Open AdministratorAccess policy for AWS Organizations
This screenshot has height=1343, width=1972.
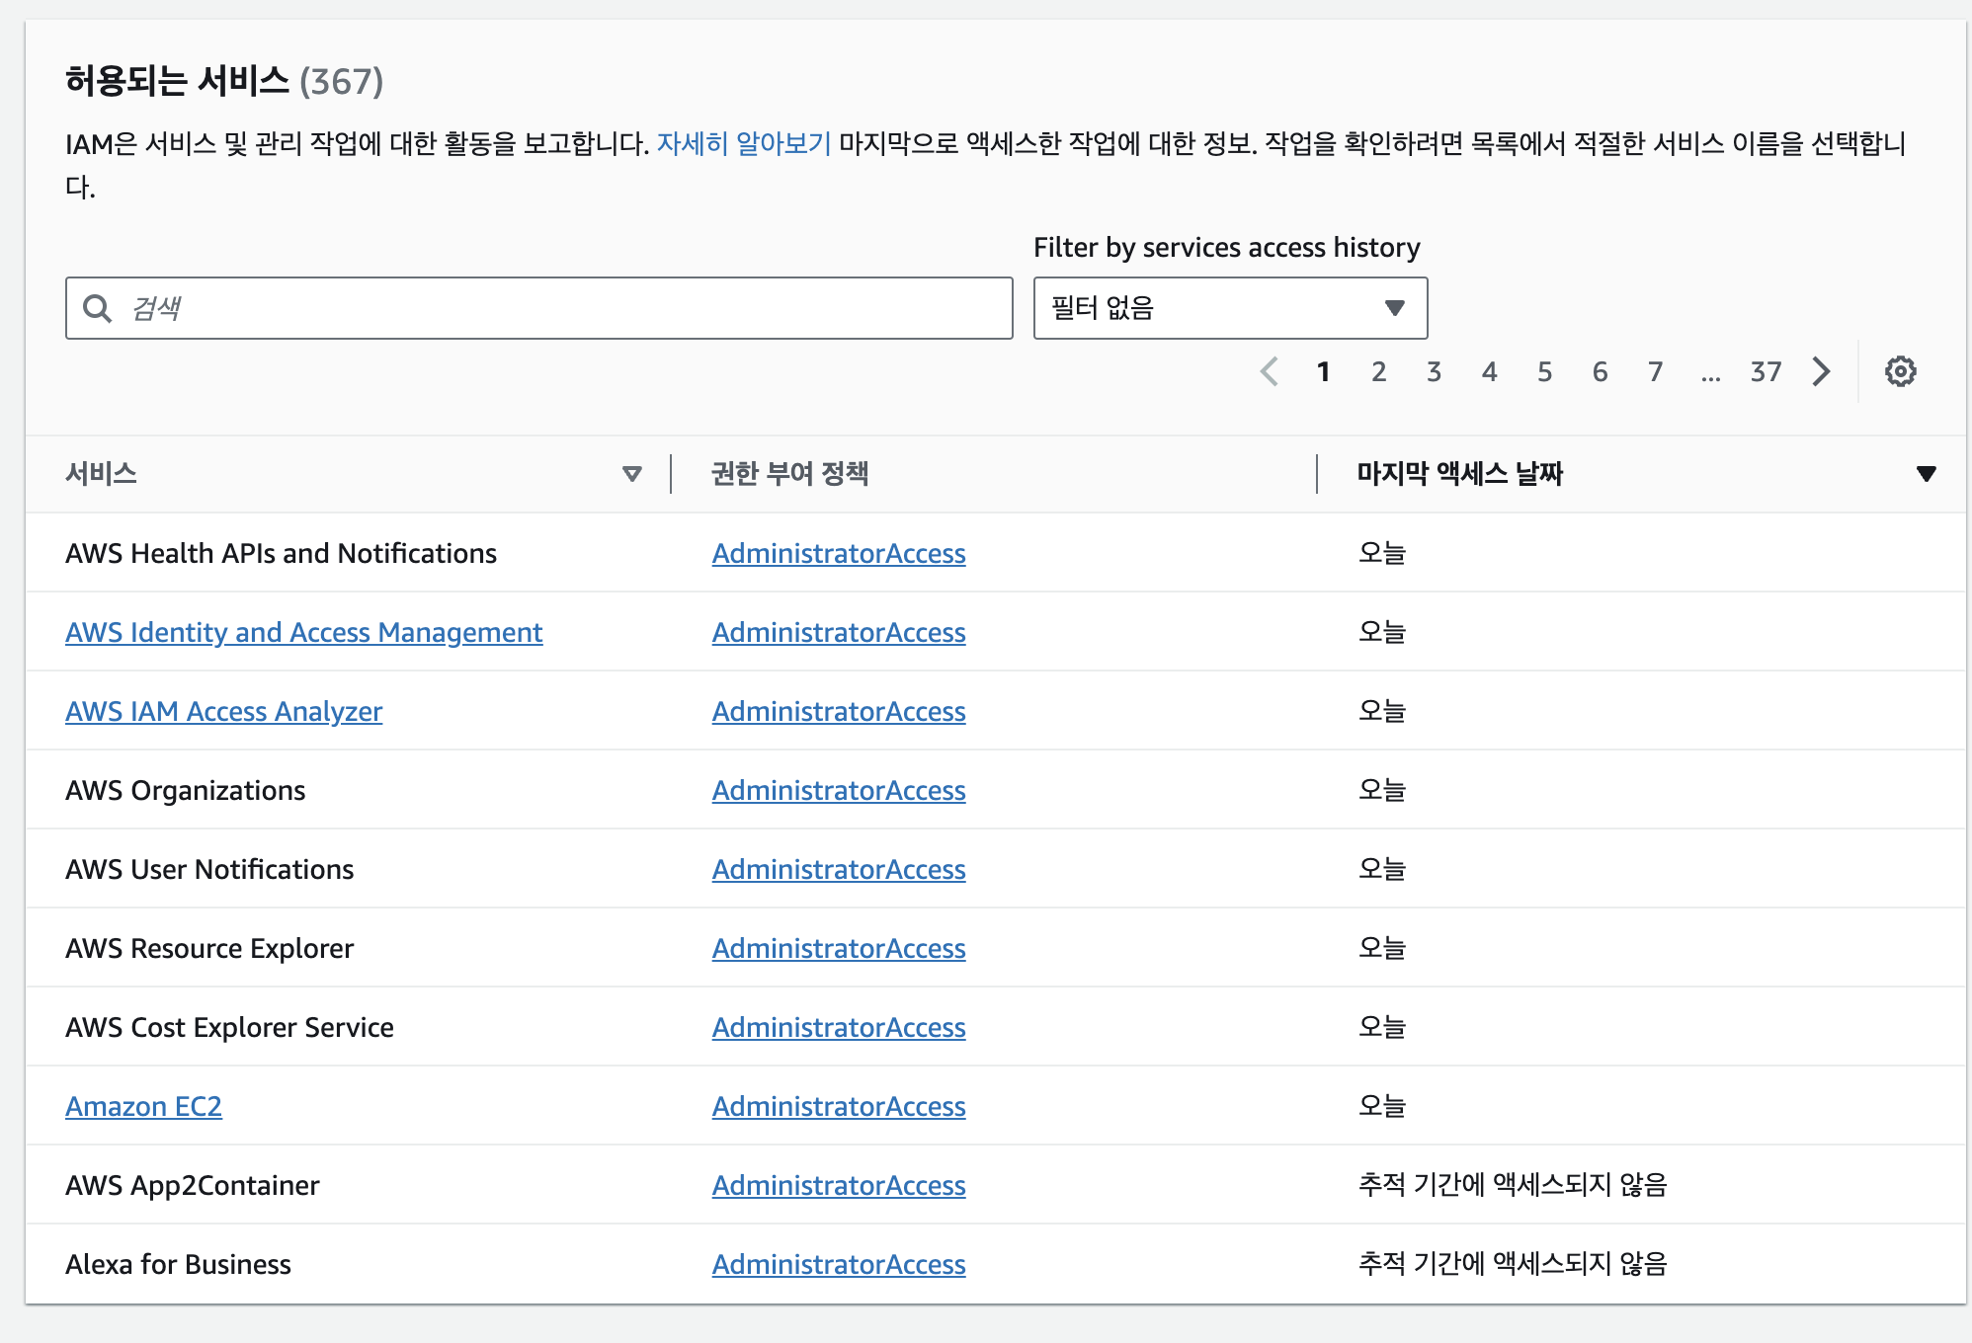838,790
